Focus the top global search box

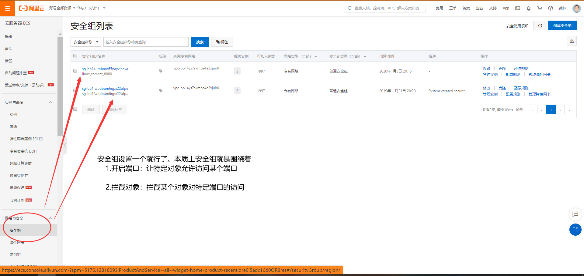click(x=385, y=8)
